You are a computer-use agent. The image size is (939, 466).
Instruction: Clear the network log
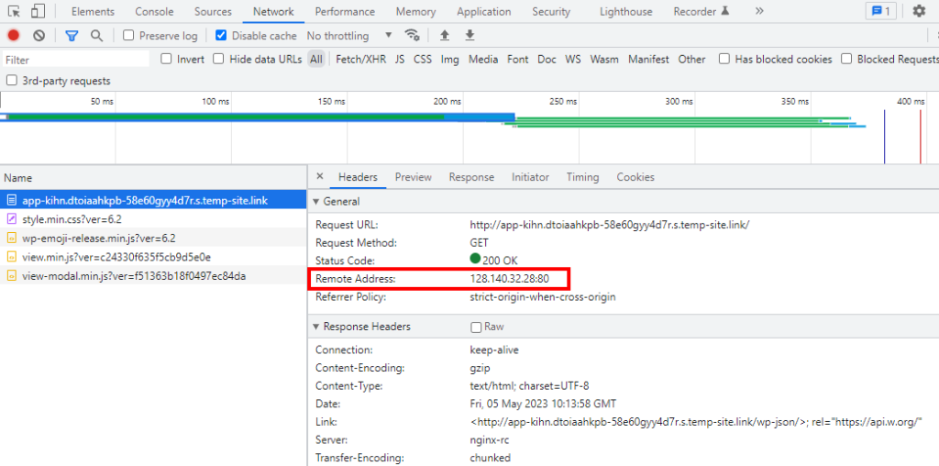point(39,36)
